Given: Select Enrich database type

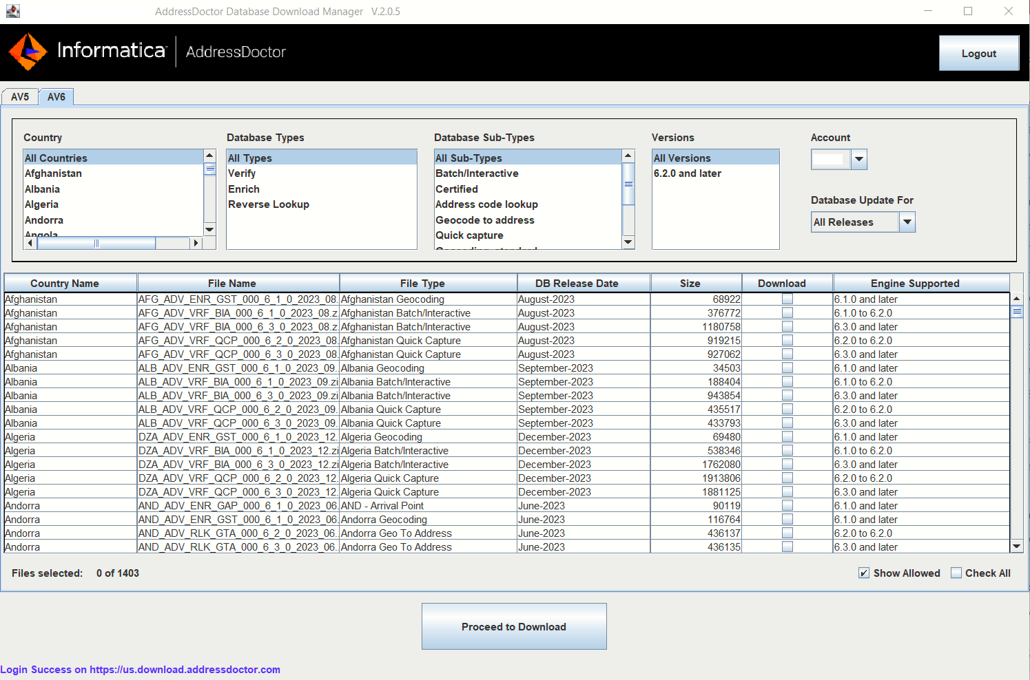Looking at the screenshot, I should 322,189.
